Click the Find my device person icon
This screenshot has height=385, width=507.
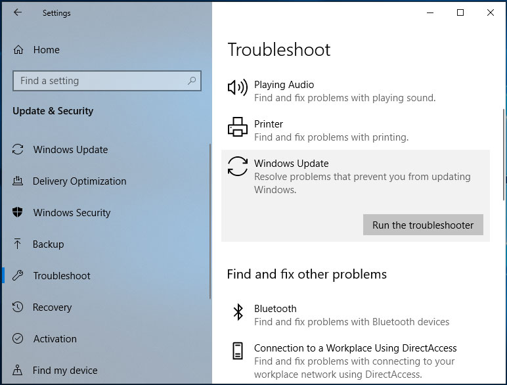pyautogui.click(x=18, y=371)
